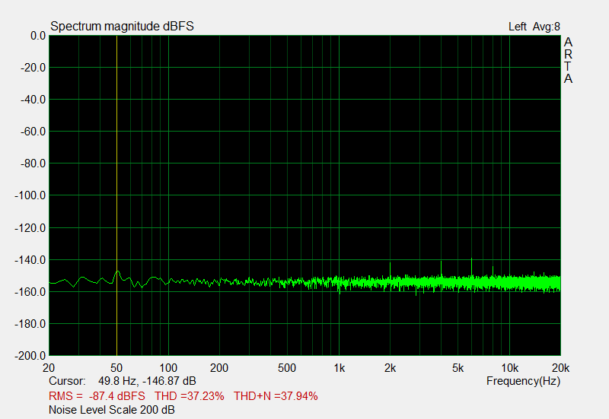Click the spectrum peak at 2 kHz
Viewport: 609px width, 419px height.
tap(390, 270)
